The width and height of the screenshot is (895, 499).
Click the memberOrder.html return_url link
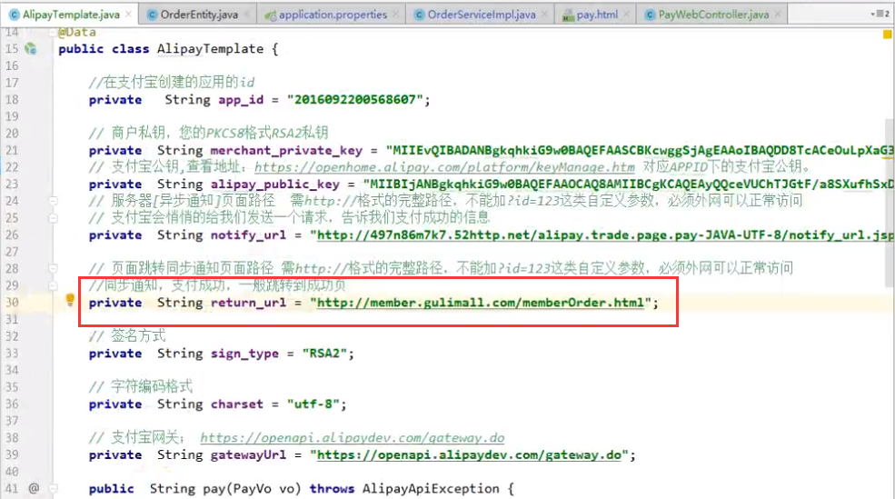click(x=480, y=303)
